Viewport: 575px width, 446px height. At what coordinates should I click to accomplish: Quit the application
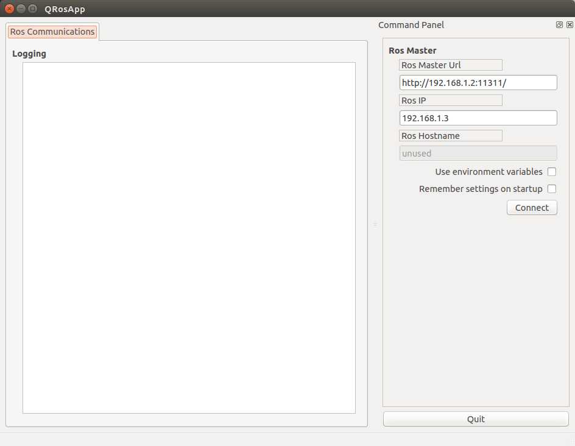coord(476,419)
